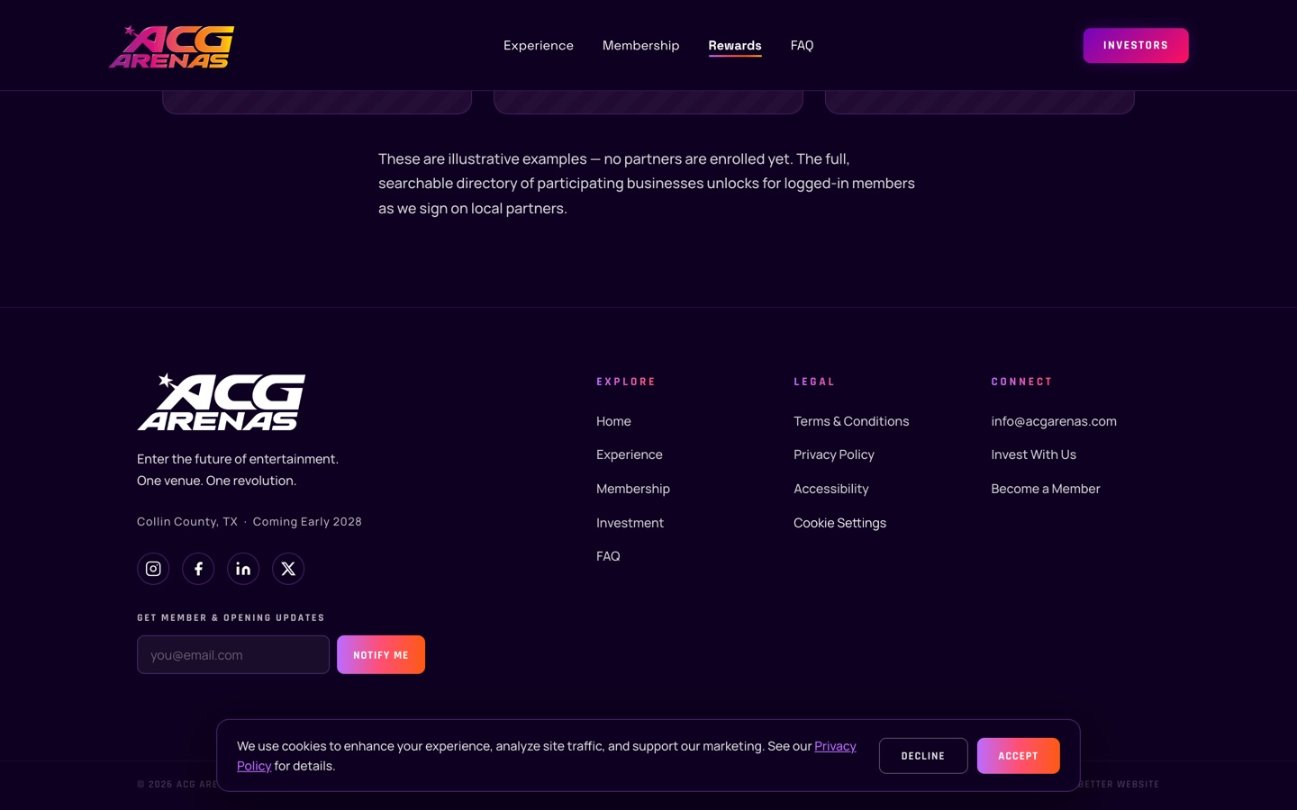Viewport: 1297px width, 810px height.
Task: Open the Facebook social icon
Action: click(198, 569)
